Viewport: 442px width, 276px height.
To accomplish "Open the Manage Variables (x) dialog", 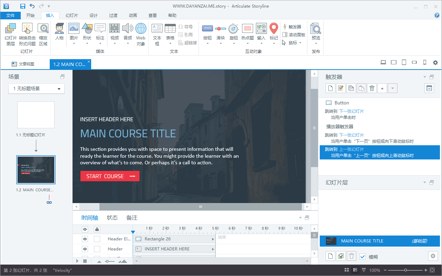I will point(429,88).
